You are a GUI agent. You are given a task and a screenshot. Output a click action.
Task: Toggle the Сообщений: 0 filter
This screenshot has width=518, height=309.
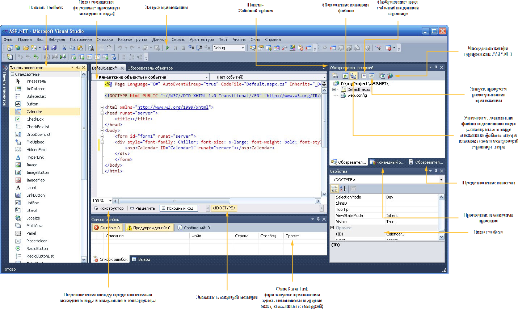194,228
